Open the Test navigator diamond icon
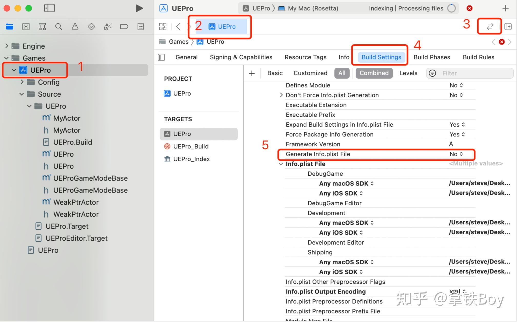The image size is (517, 322). 91,26
